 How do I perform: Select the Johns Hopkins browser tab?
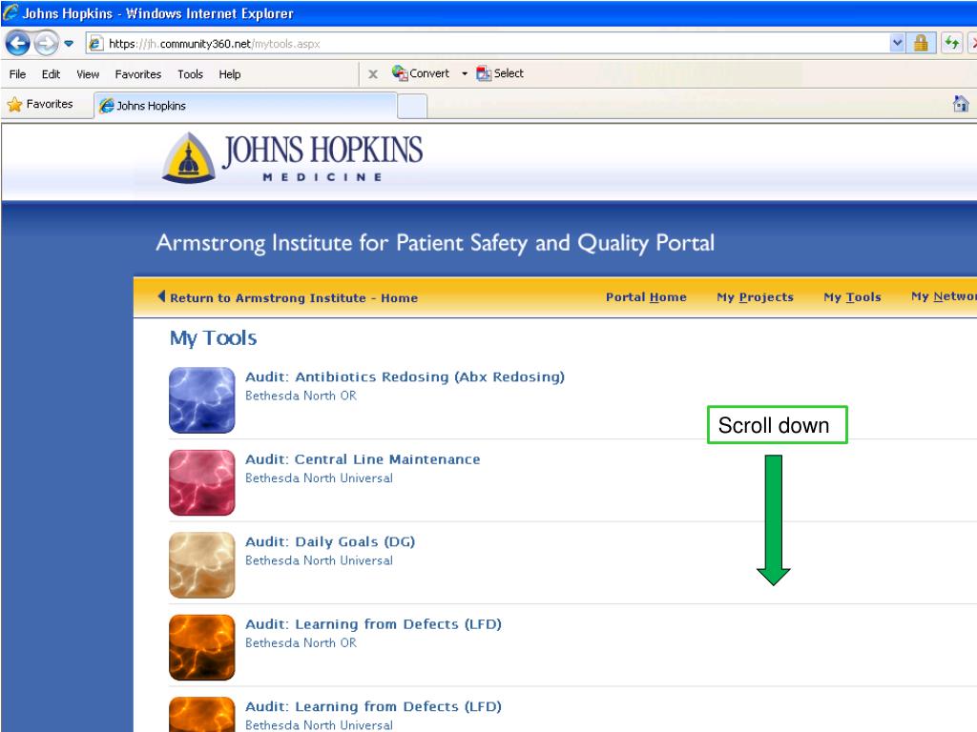(x=245, y=105)
